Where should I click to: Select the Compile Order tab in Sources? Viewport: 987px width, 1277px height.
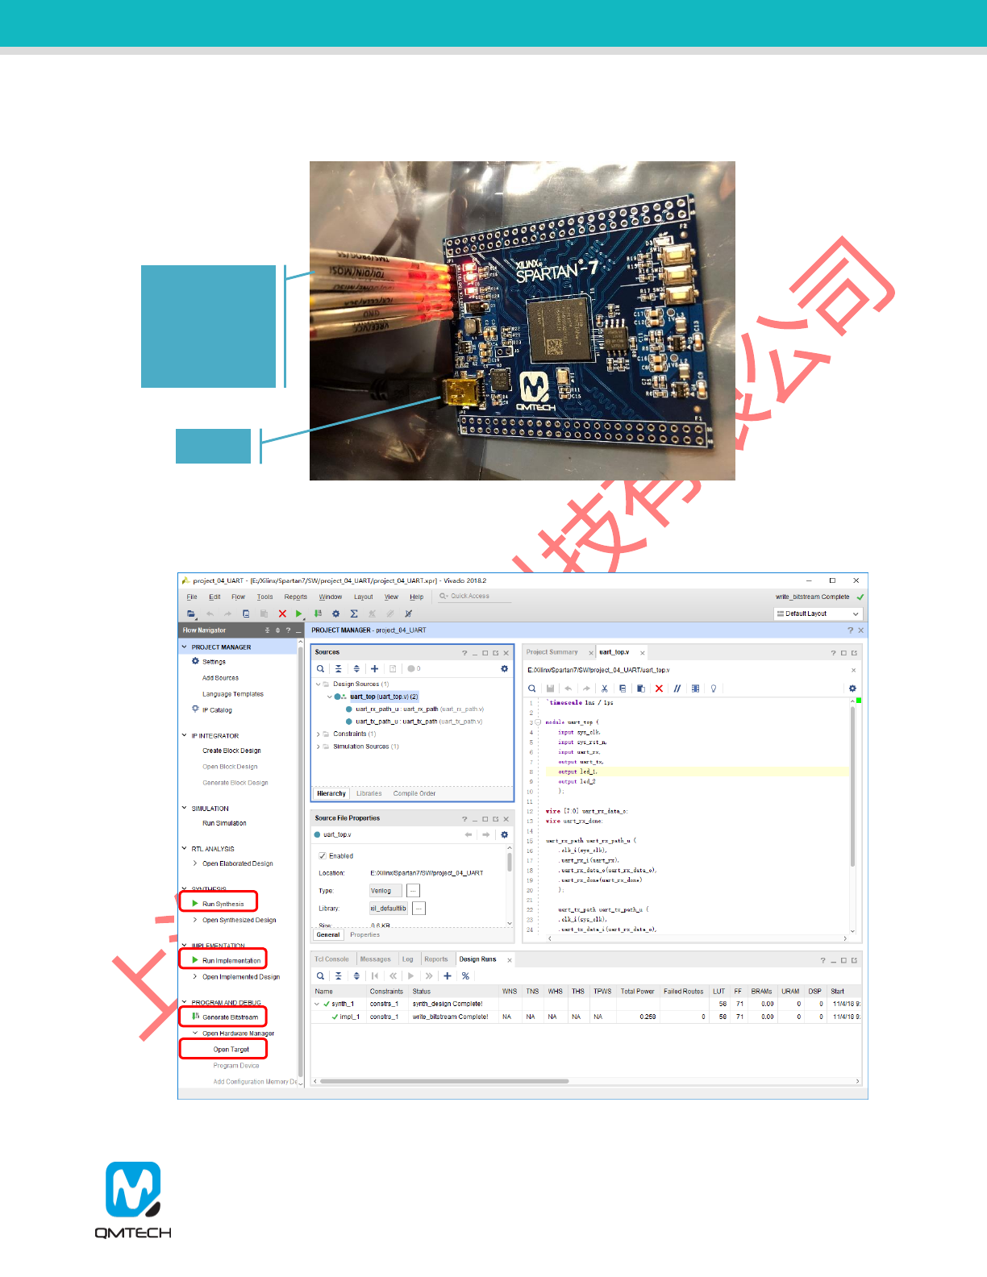point(414,793)
